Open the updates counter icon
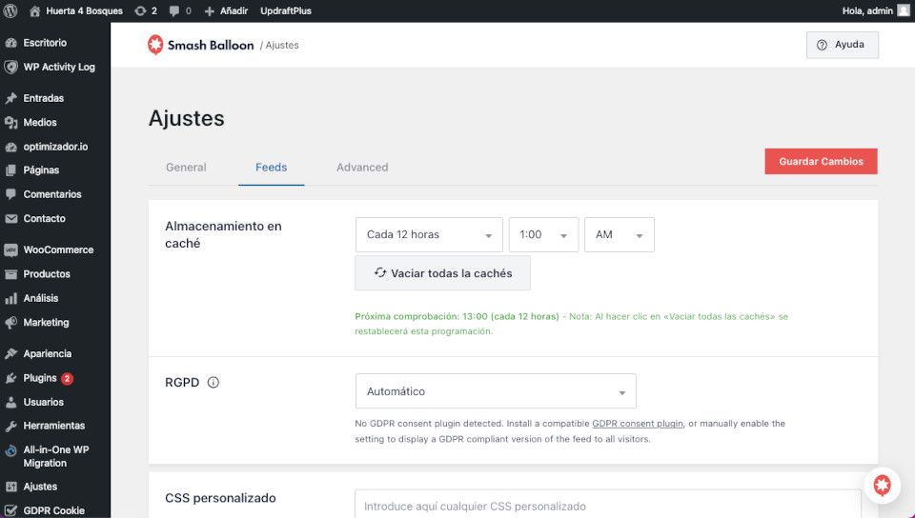Viewport: 915px width, 518px height. point(145,10)
